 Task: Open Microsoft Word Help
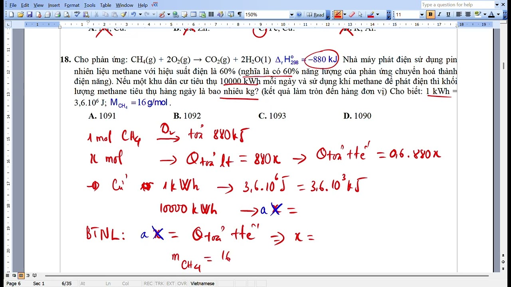coord(299,15)
